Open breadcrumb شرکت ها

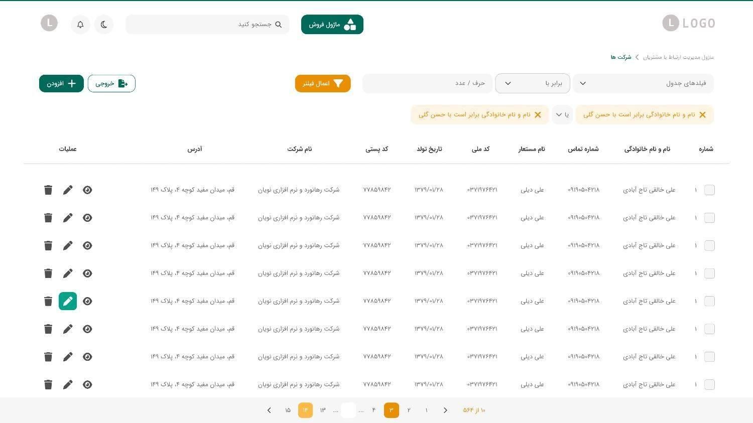pos(621,57)
